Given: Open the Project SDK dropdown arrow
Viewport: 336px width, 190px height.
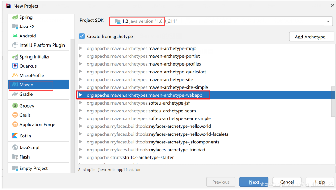Looking at the screenshot, I should pos(328,21).
